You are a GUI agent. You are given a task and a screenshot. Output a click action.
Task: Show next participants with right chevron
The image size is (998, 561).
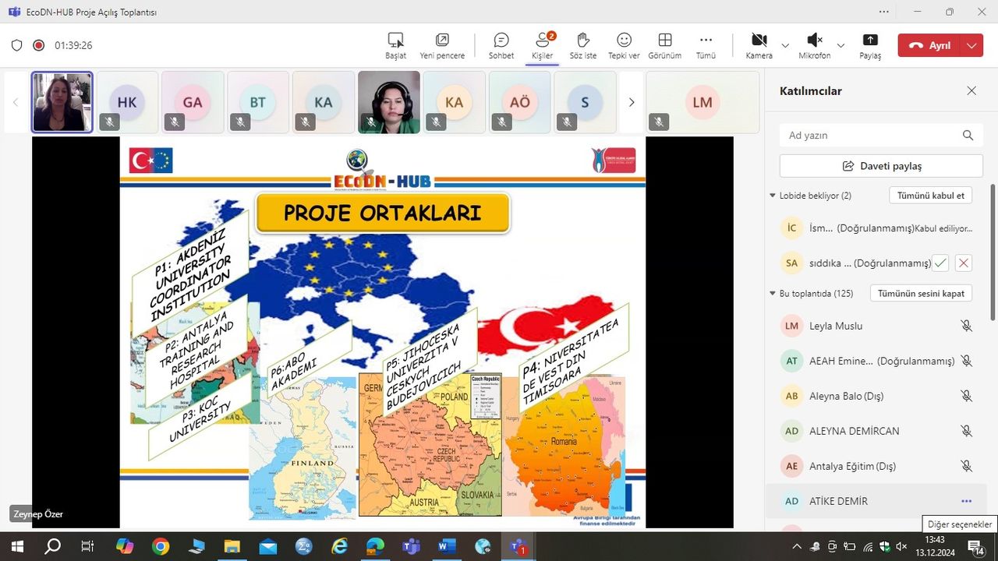tap(632, 102)
